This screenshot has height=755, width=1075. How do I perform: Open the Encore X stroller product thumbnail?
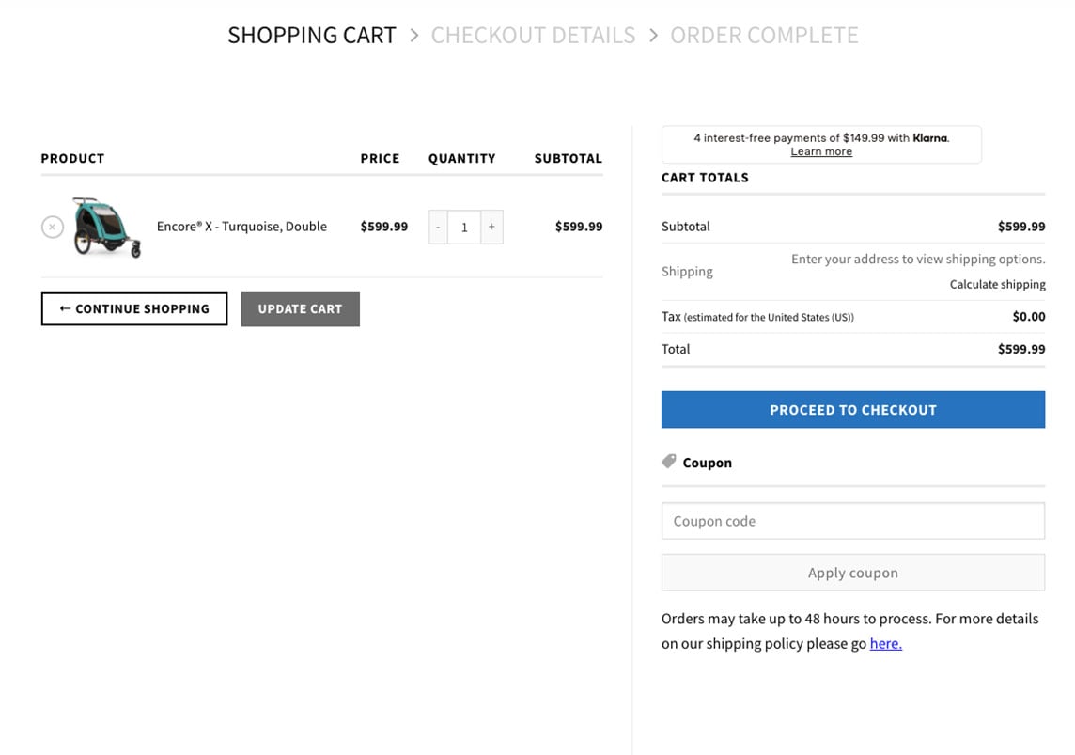tap(107, 227)
